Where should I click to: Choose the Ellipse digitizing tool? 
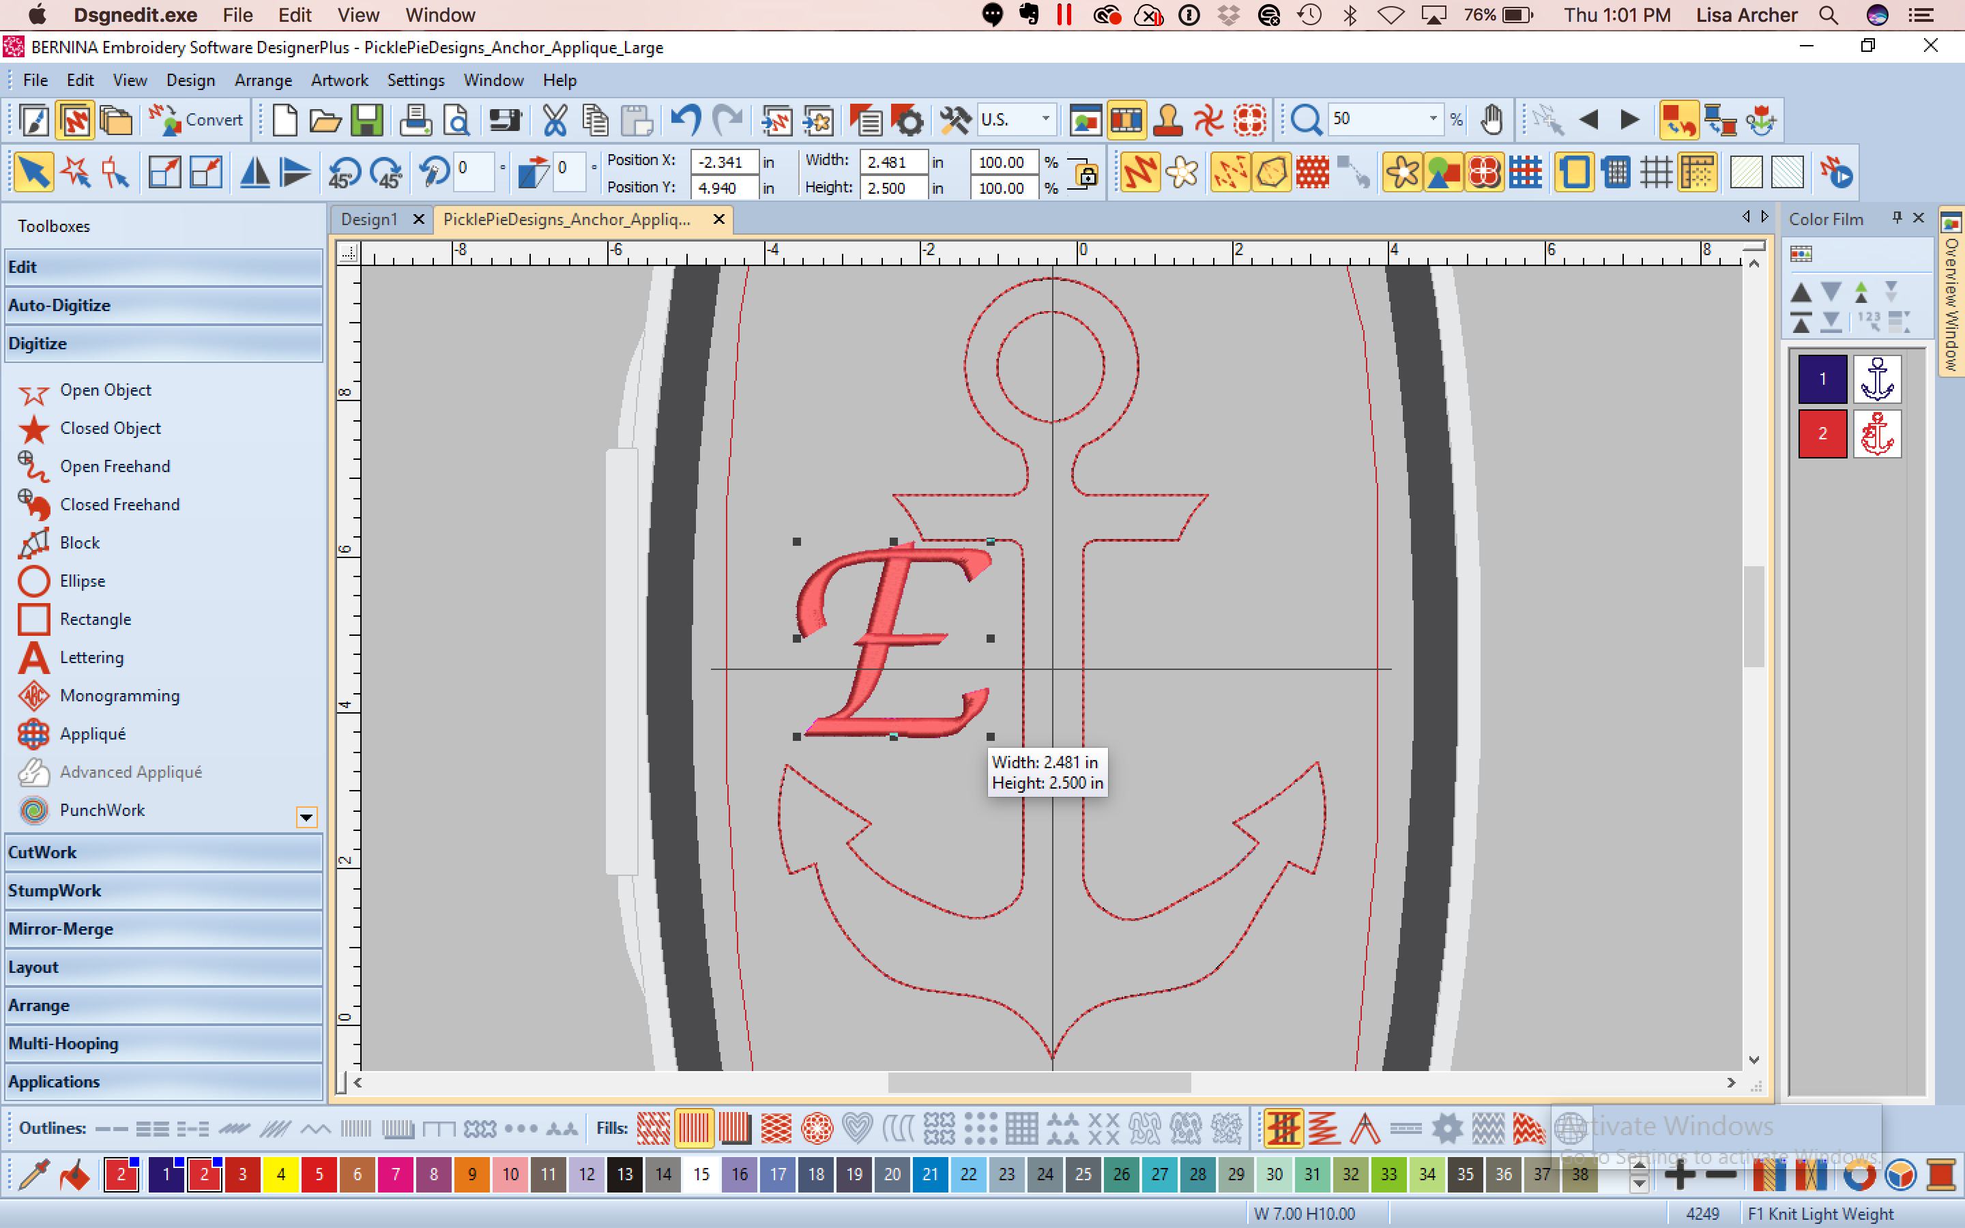(x=81, y=581)
